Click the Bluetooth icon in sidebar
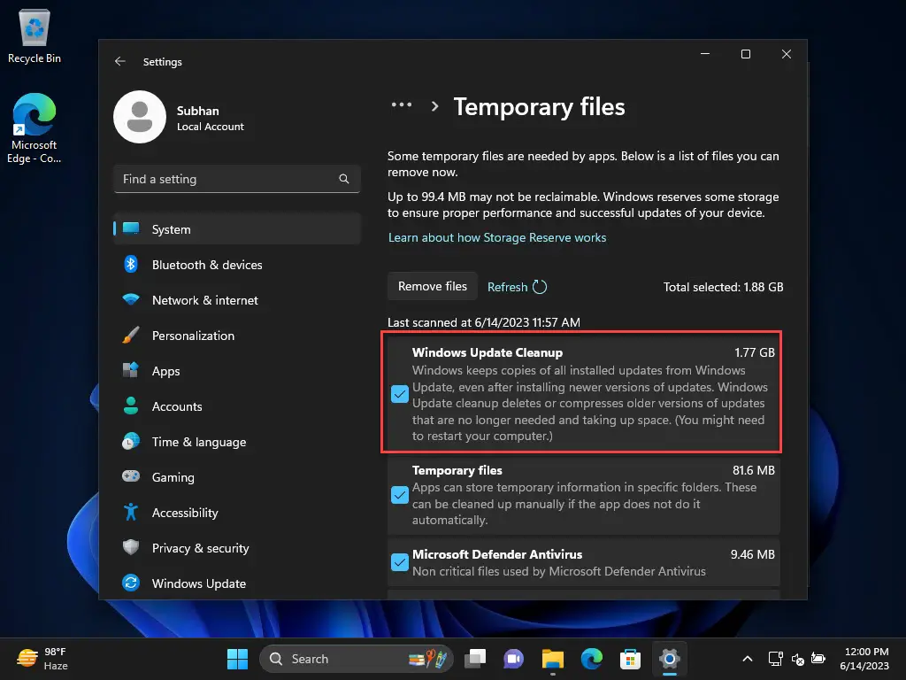Image resolution: width=906 pixels, height=680 pixels. tap(131, 264)
